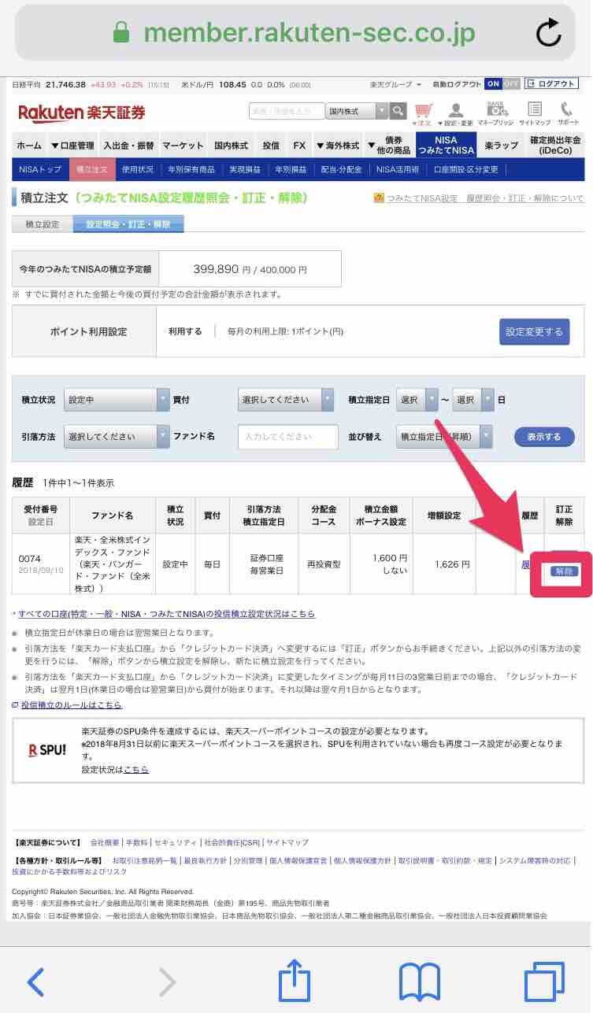Go back using Safari's back arrow
Screen dimensions: 593x1013
pyautogui.click(x=35, y=982)
